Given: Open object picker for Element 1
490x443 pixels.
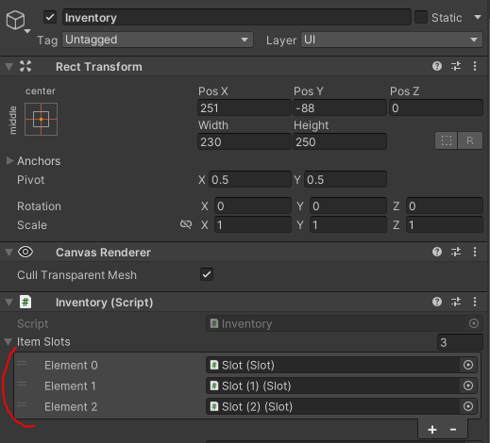Looking at the screenshot, I should click(468, 386).
